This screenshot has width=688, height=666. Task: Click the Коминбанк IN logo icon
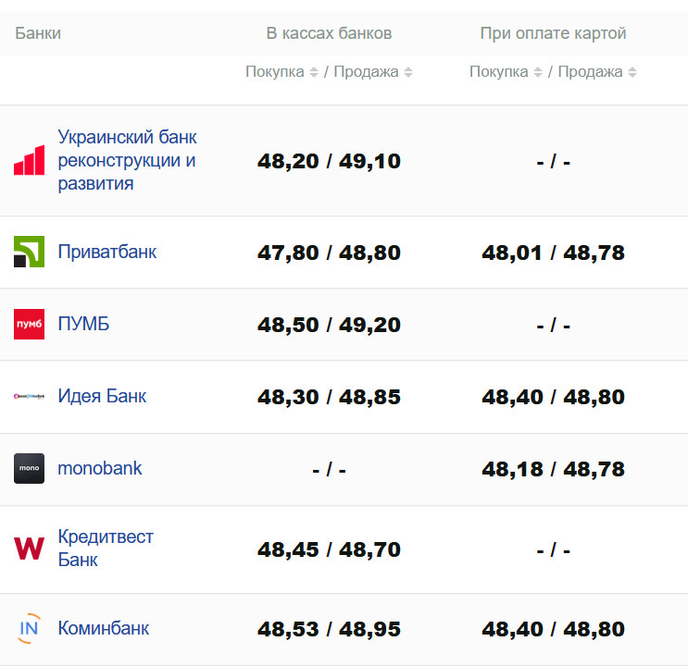pos(29,628)
